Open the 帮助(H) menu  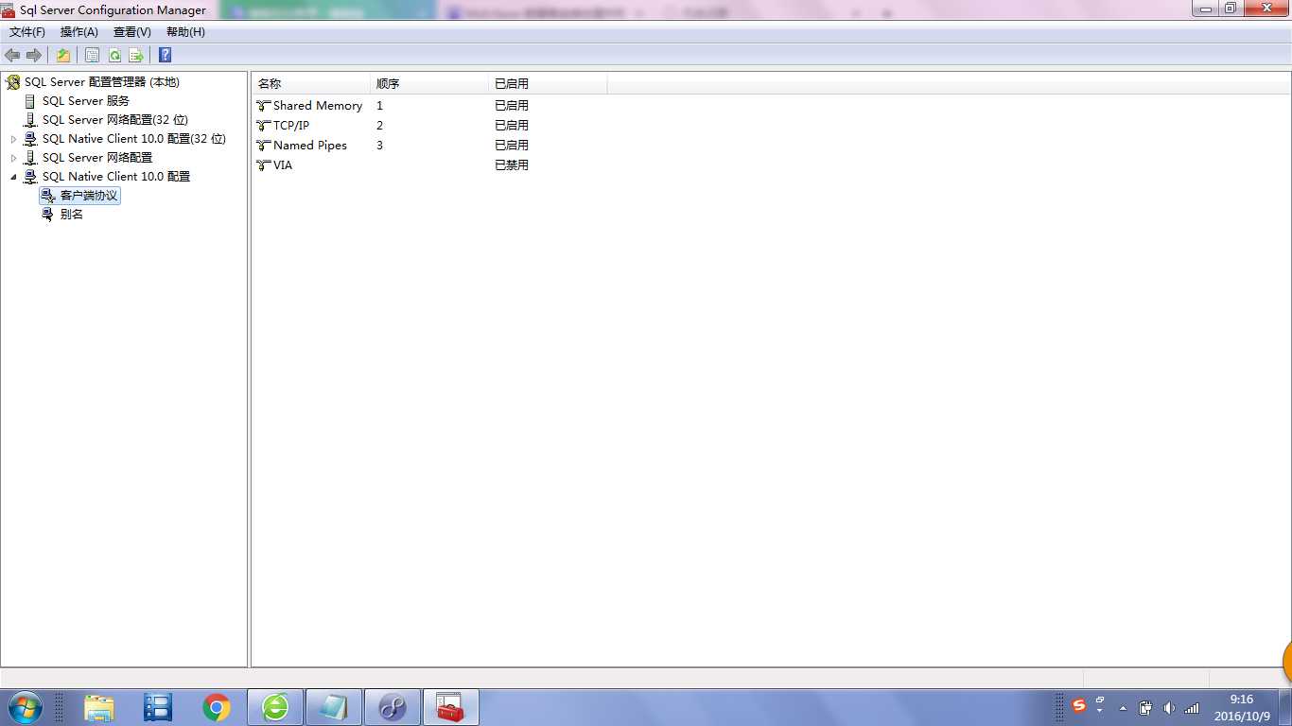pyautogui.click(x=185, y=32)
